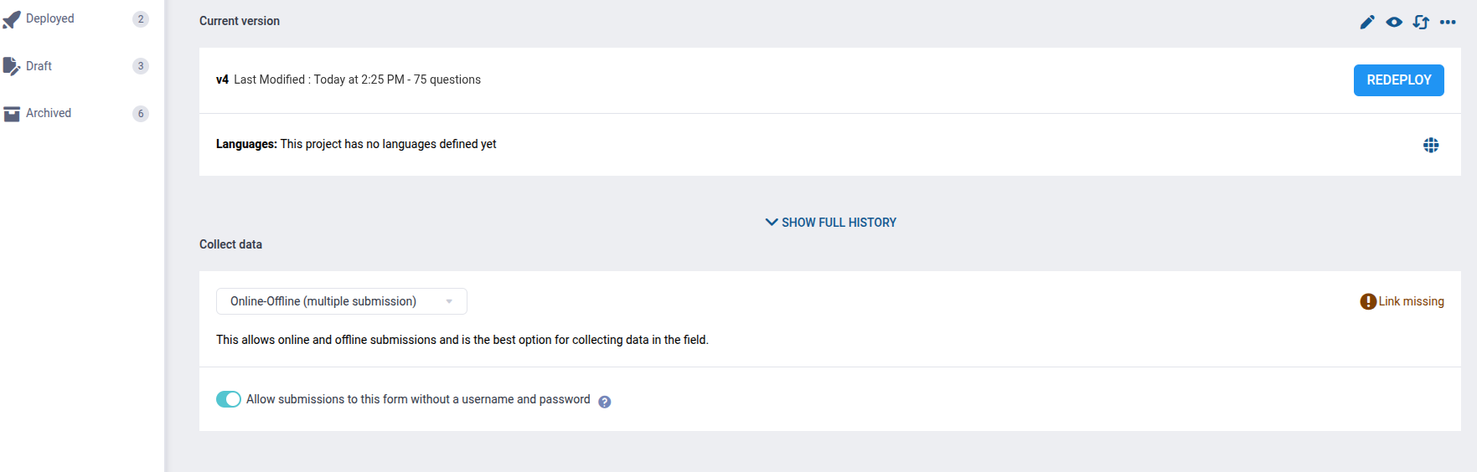Click the eye preview form icon
The width and height of the screenshot is (1477, 472).
(1394, 22)
